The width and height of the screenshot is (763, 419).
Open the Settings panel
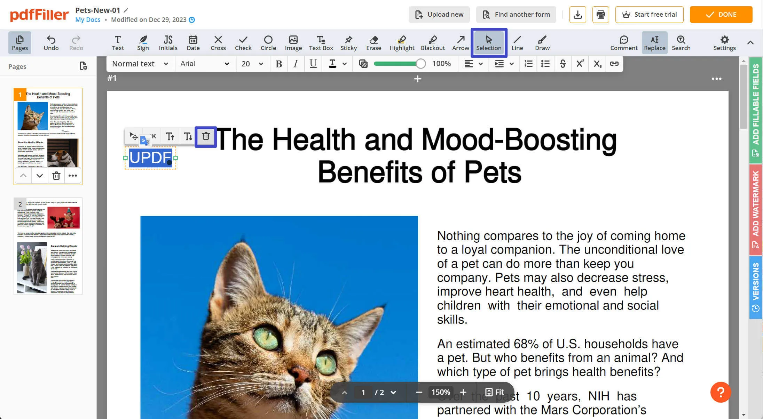pyautogui.click(x=725, y=42)
